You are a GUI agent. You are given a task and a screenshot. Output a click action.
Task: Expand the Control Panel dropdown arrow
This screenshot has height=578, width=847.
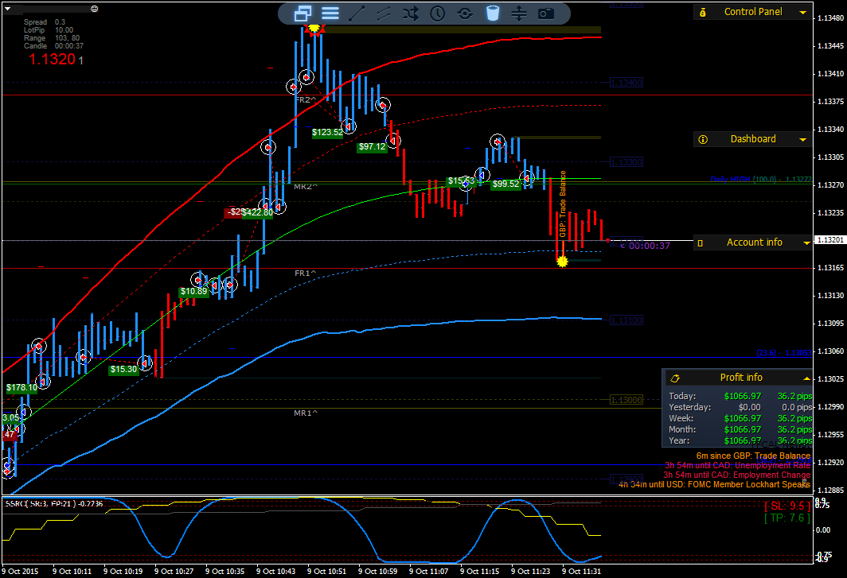coord(803,13)
